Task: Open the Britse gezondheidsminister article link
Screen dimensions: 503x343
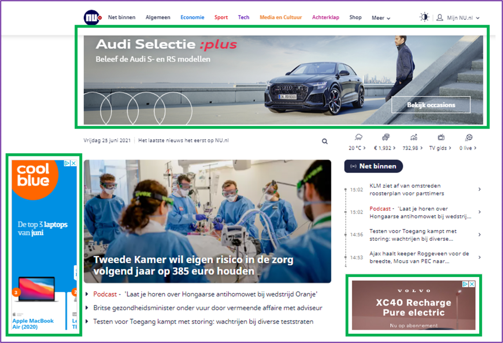Action: 208,308
